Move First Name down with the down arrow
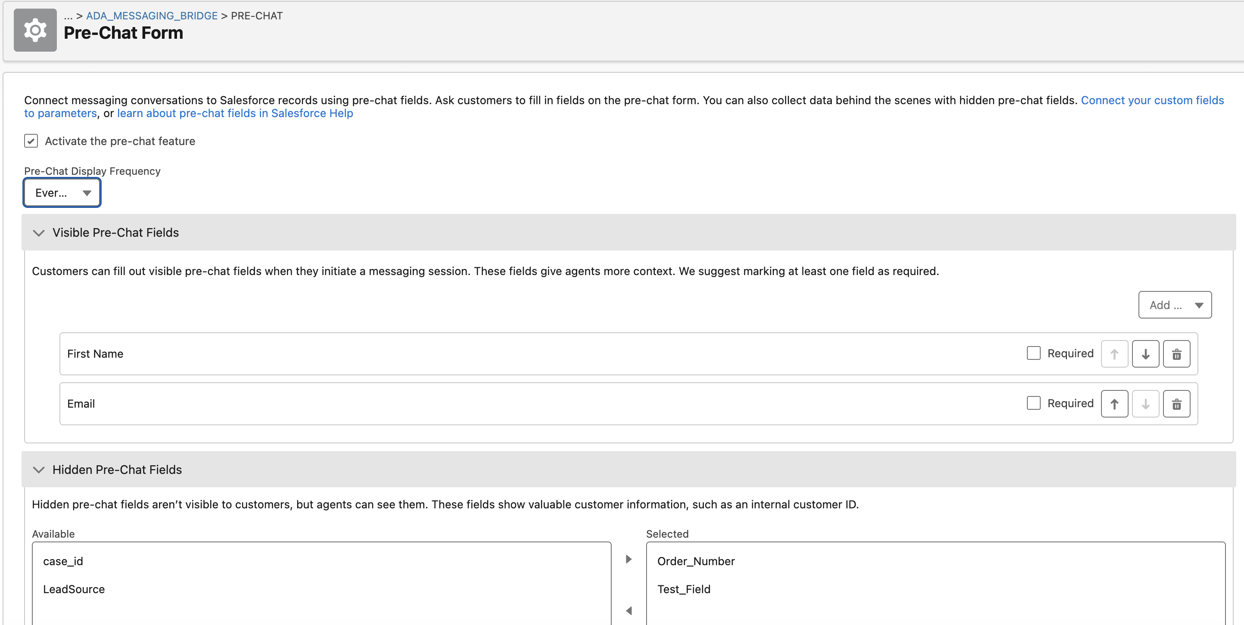Screen dimensions: 1244x625 1145,353
